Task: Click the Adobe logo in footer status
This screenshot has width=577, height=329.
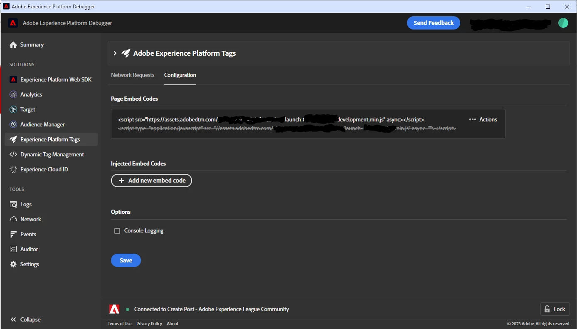Action: click(114, 309)
